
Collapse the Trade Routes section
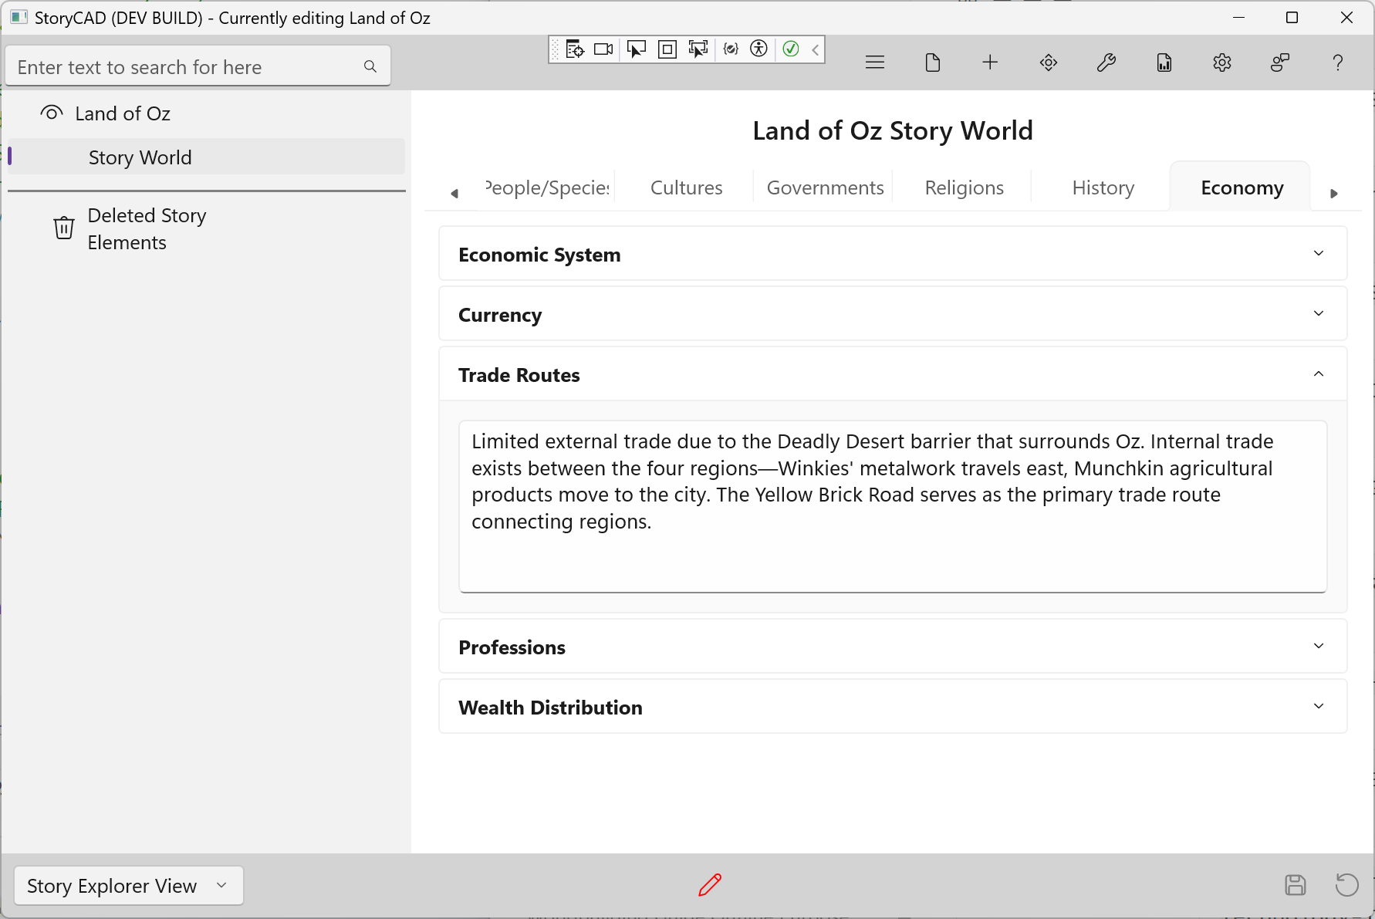(x=892, y=374)
